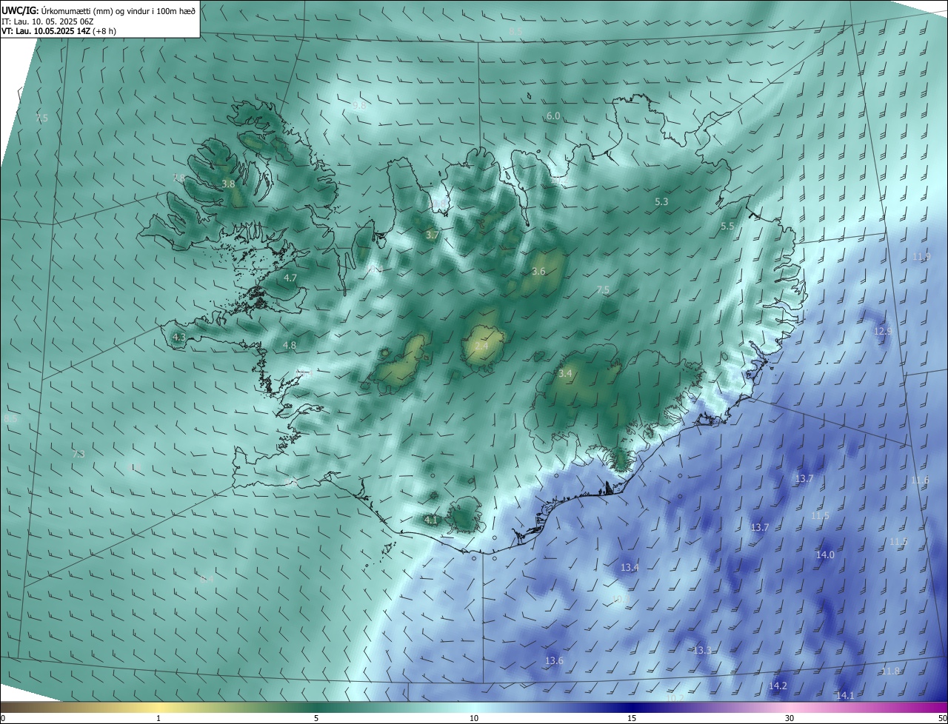Click the colorbar tick label 50
This screenshot has height=724, width=948.
(x=942, y=718)
